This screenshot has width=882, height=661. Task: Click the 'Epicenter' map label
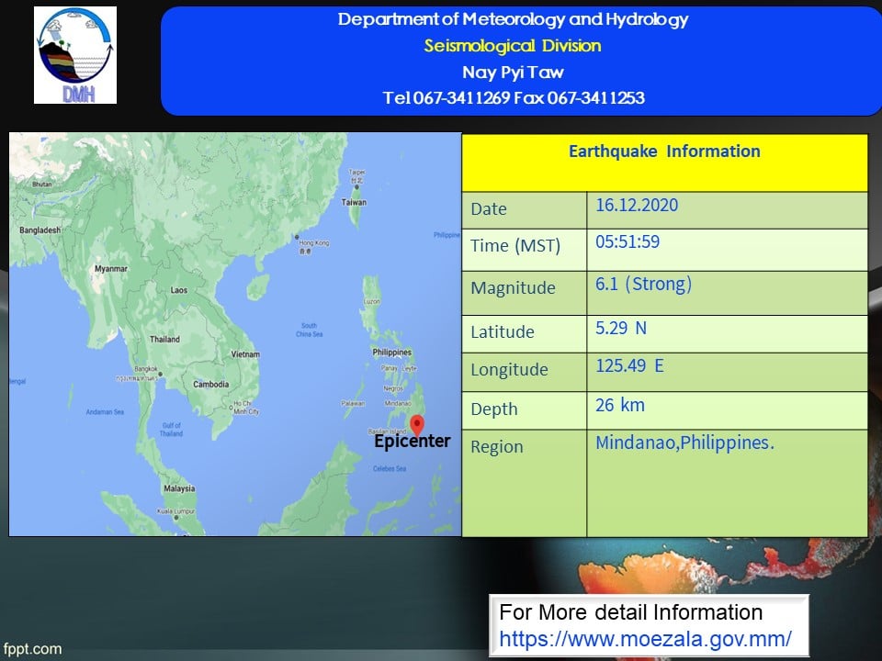(413, 442)
